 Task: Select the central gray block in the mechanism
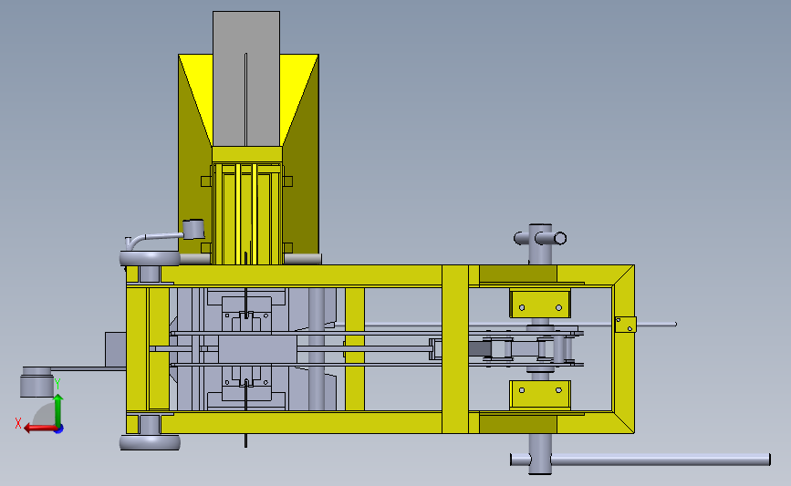click(x=257, y=349)
